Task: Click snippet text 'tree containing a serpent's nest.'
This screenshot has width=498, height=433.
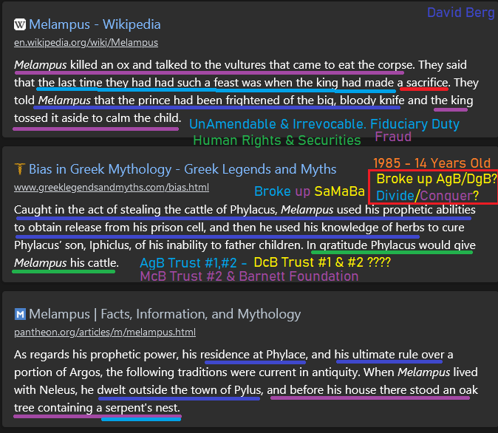Action: [x=97, y=408]
